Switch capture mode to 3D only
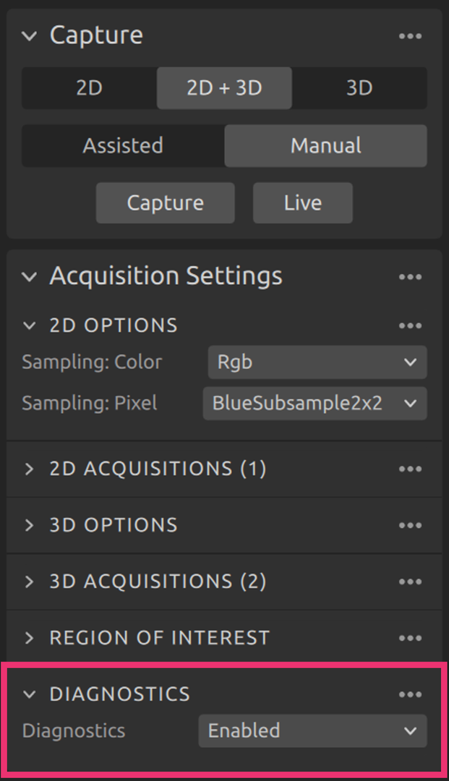 pos(359,88)
